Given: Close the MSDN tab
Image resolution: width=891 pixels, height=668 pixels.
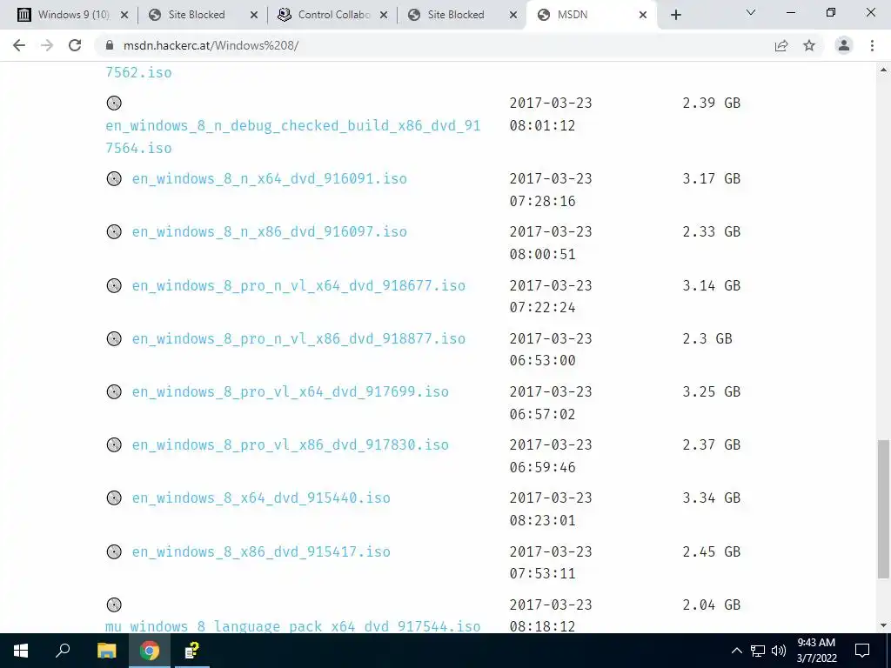Looking at the screenshot, I should point(643,15).
